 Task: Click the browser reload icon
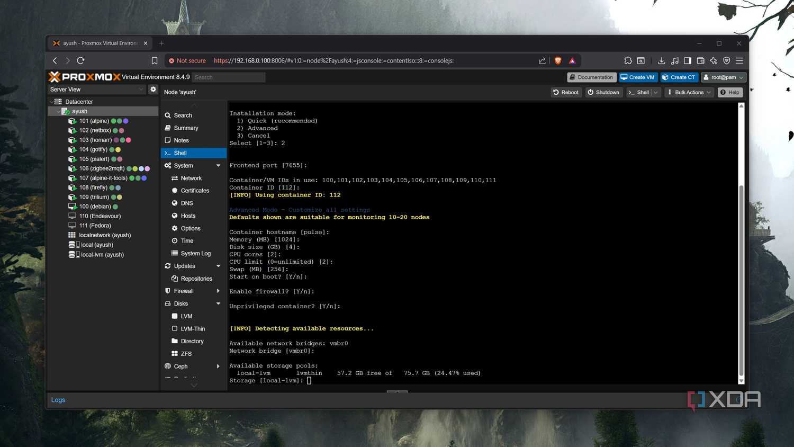point(80,60)
